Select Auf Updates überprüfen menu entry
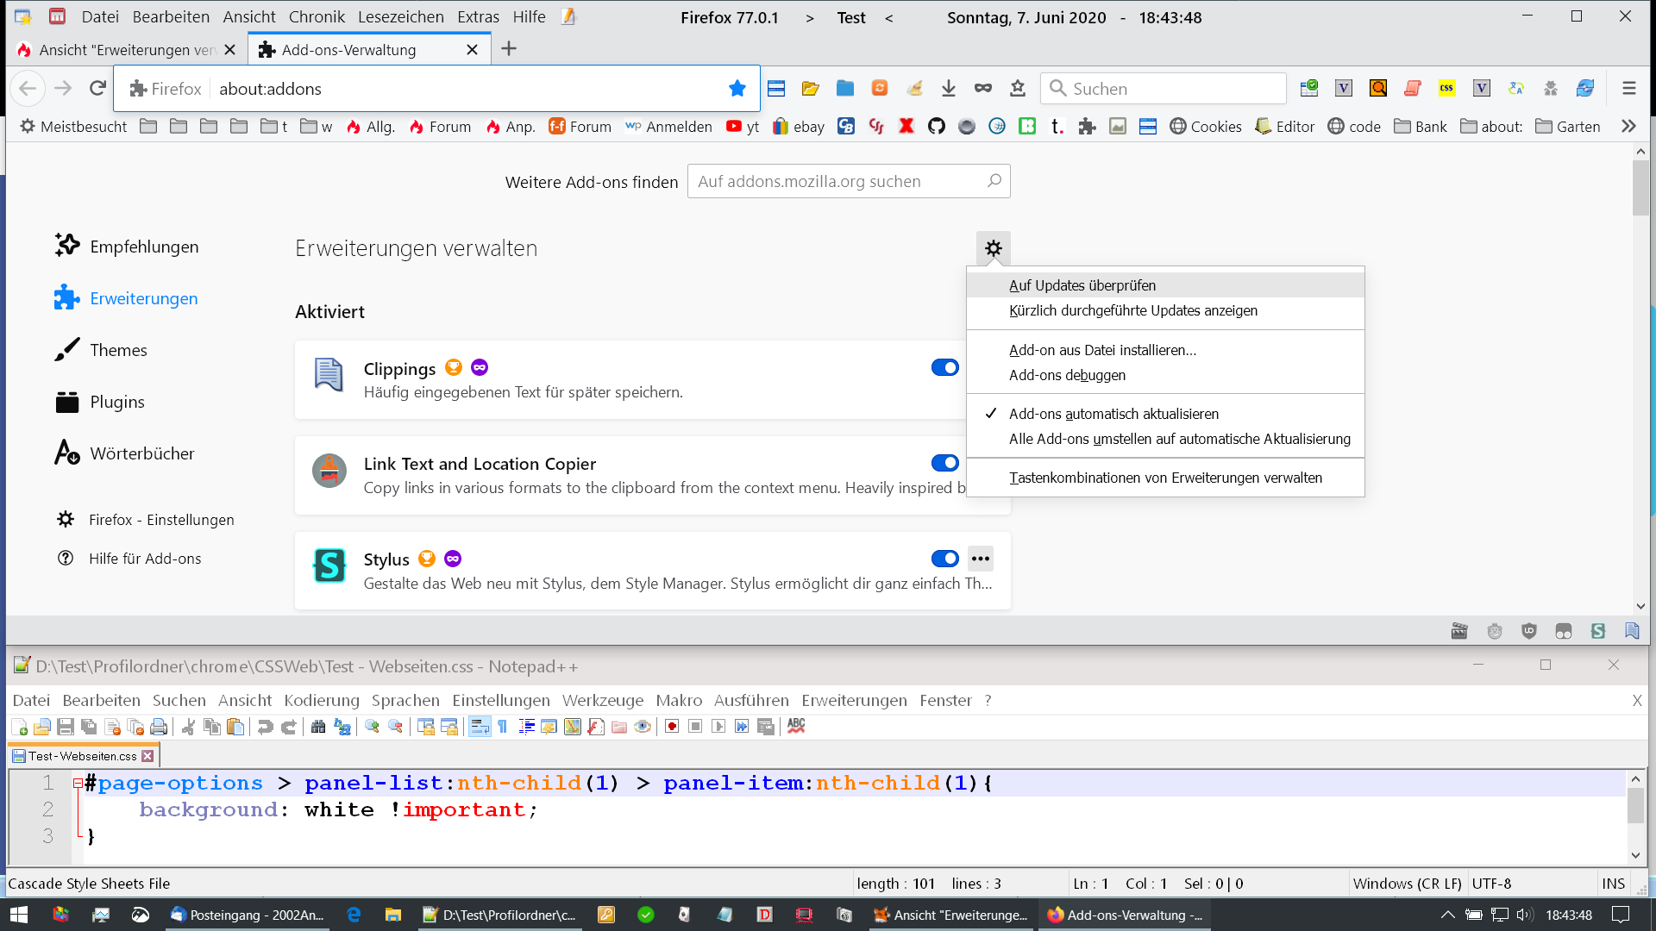This screenshot has width=1656, height=931. click(1082, 285)
